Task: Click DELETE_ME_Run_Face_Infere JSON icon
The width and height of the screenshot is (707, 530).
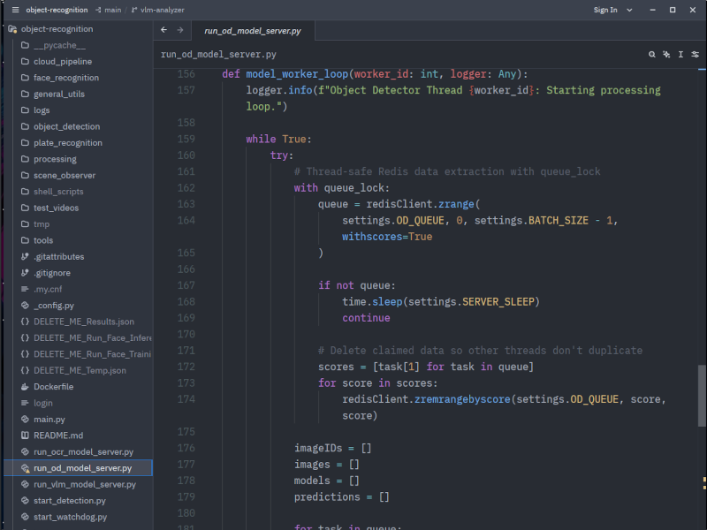Action: click(26, 337)
